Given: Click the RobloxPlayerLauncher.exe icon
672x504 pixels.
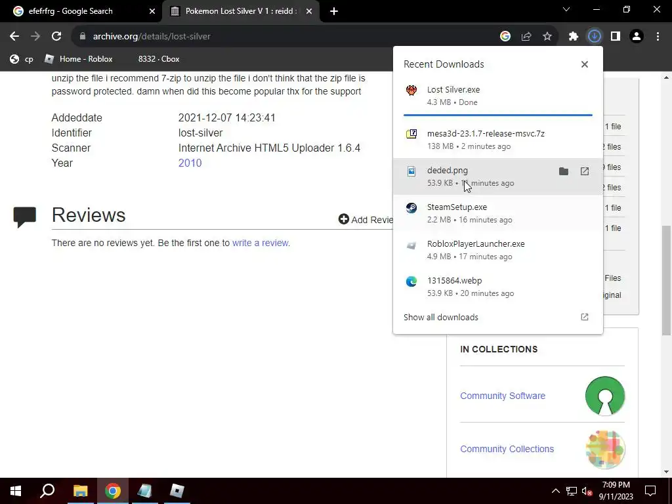Looking at the screenshot, I should tap(411, 245).
